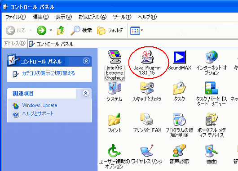Click the Up folder toolbar icon
This screenshot has width=238, height=171.
[61, 30]
